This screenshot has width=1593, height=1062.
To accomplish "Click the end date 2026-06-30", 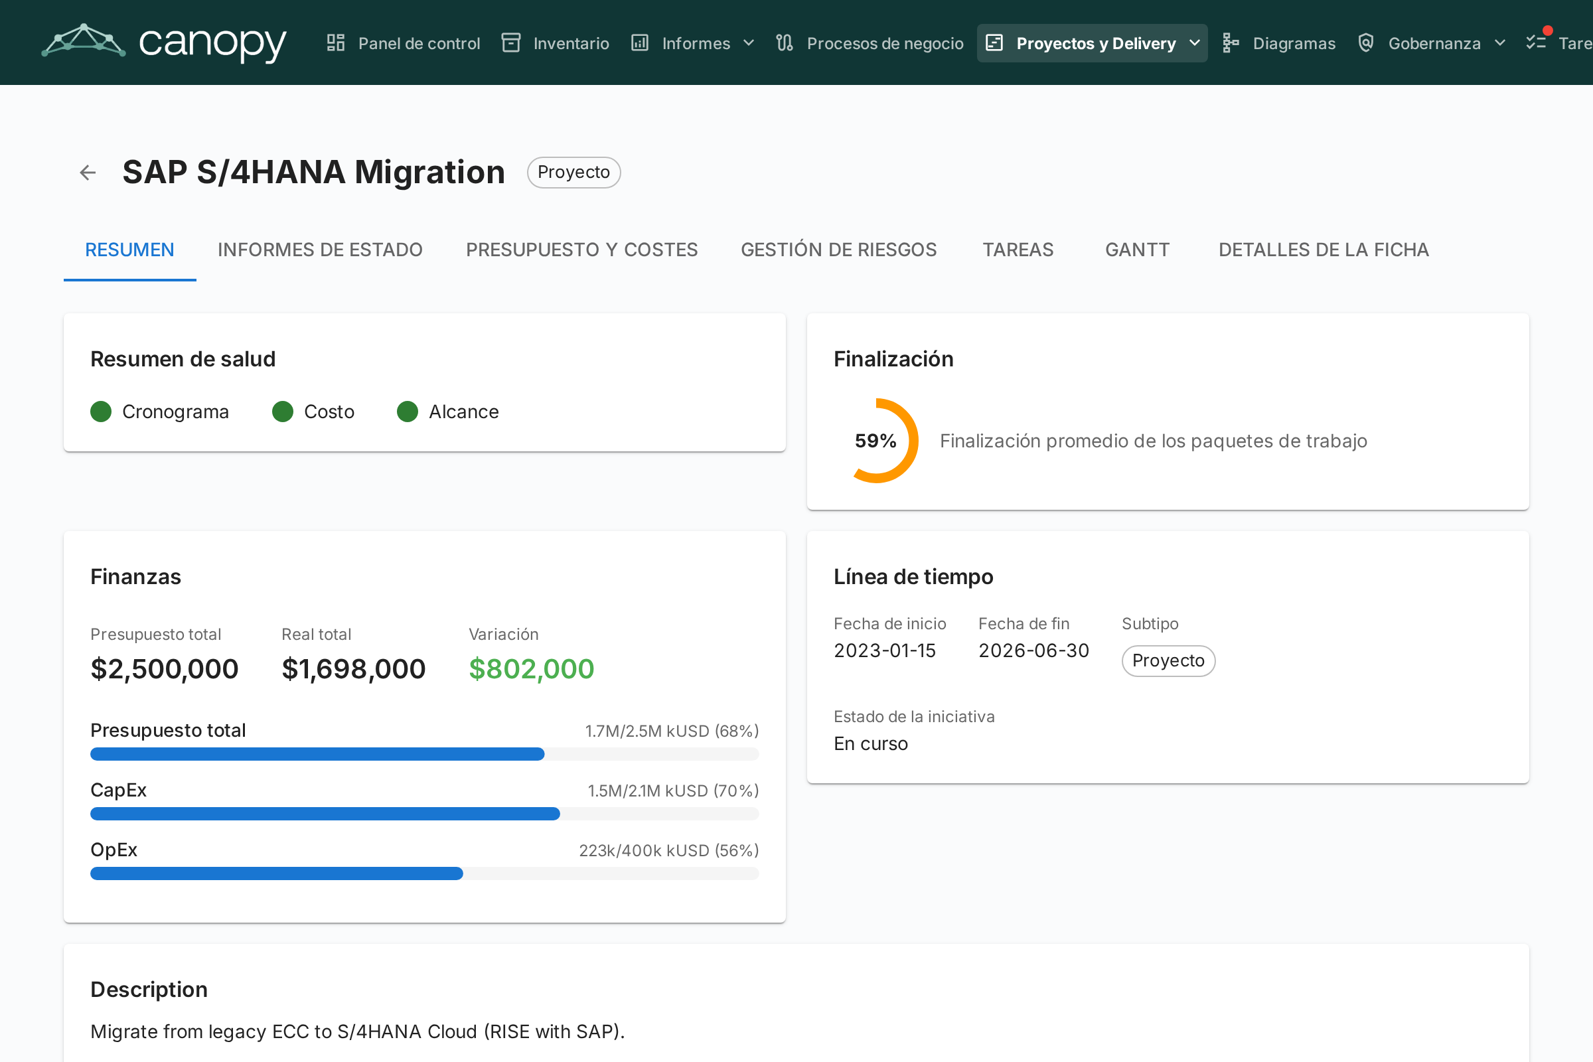I will 1033,650.
